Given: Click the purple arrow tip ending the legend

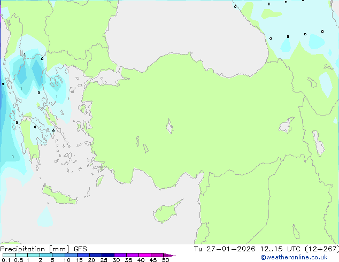Looking at the screenshot, I should pyautogui.click(x=169, y=255).
